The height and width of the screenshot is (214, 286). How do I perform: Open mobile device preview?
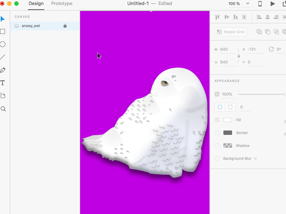(260, 4)
